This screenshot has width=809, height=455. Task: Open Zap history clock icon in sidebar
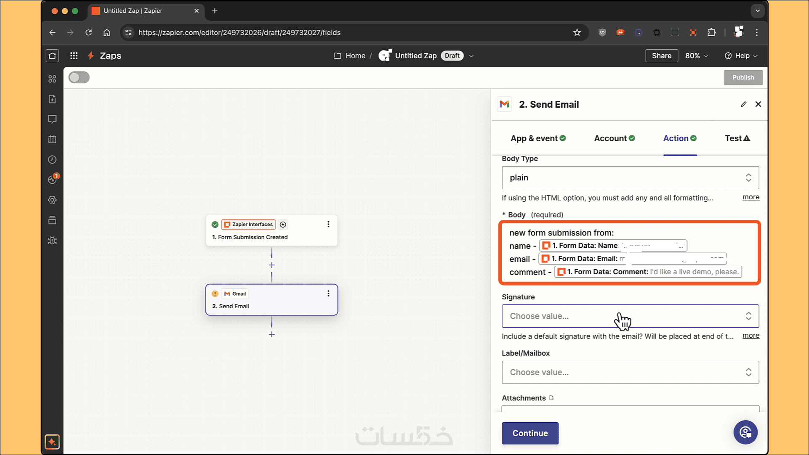click(x=52, y=159)
